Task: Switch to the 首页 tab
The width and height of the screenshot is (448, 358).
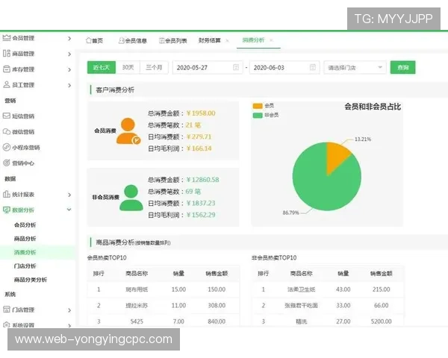Action: (95, 40)
